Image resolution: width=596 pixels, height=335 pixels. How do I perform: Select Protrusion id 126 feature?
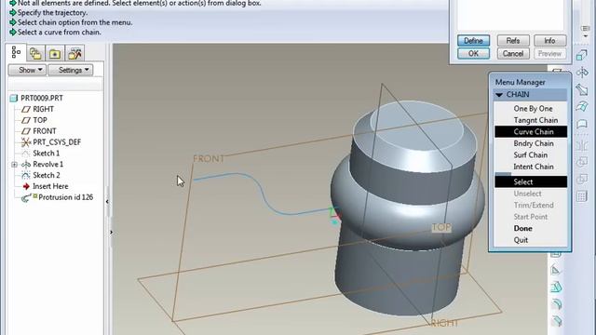(x=66, y=197)
